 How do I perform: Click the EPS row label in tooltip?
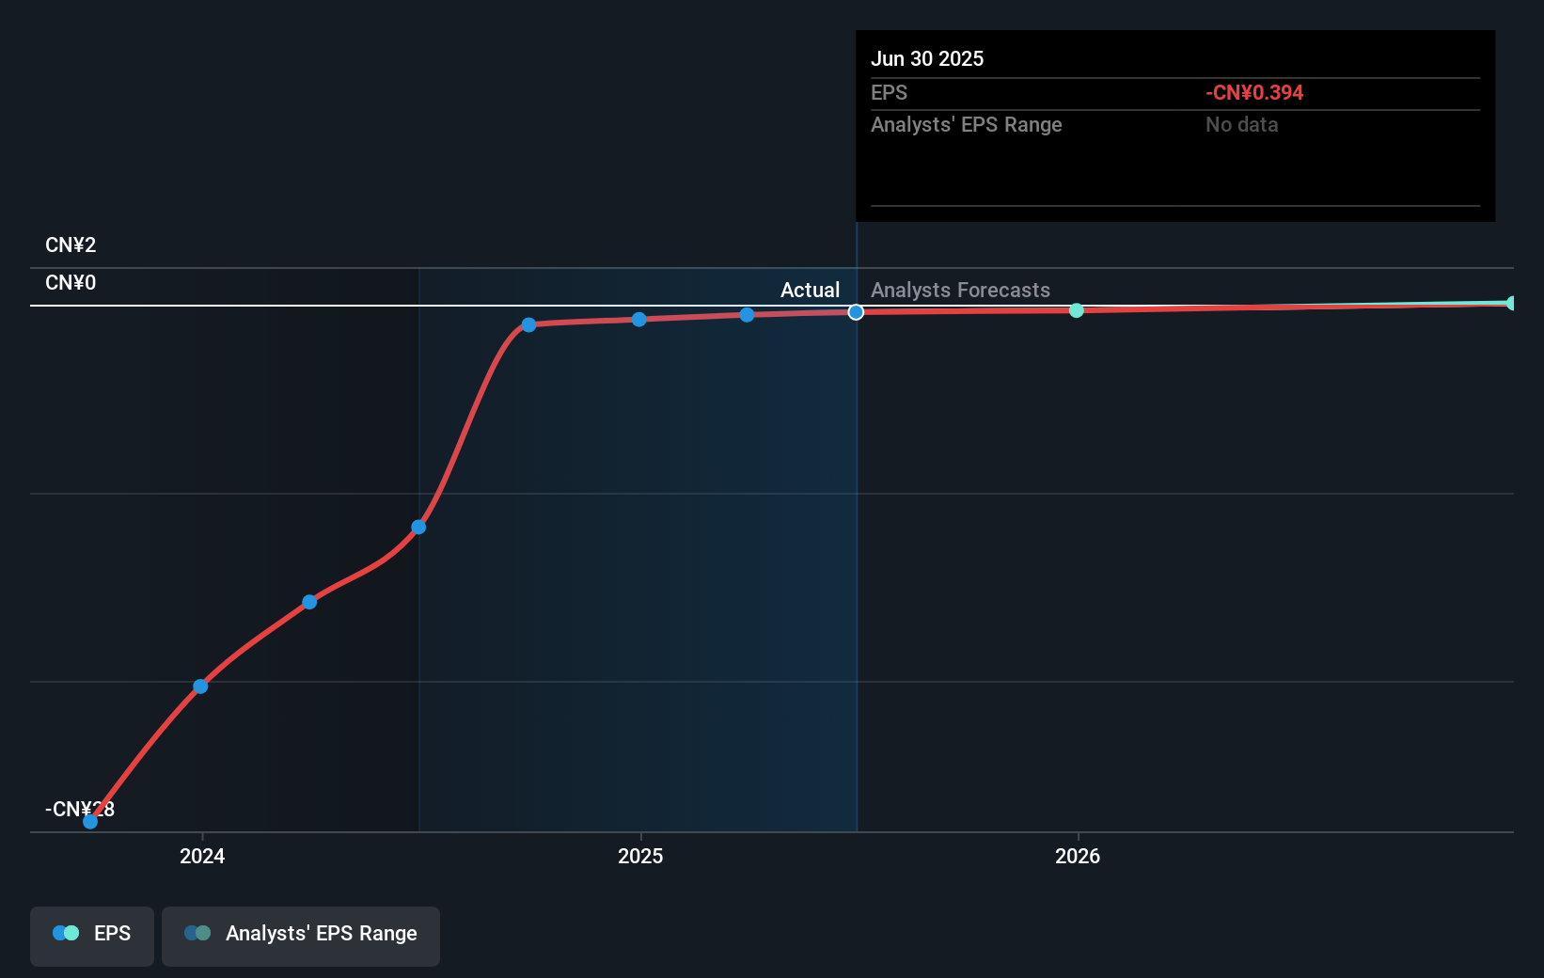tap(889, 93)
